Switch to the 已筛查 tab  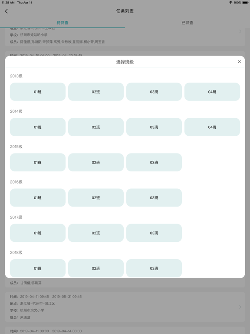187,23
